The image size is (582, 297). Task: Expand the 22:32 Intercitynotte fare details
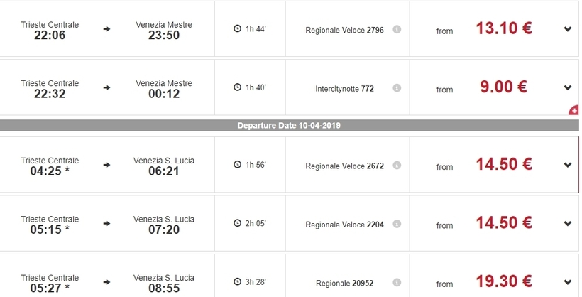pyautogui.click(x=568, y=87)
